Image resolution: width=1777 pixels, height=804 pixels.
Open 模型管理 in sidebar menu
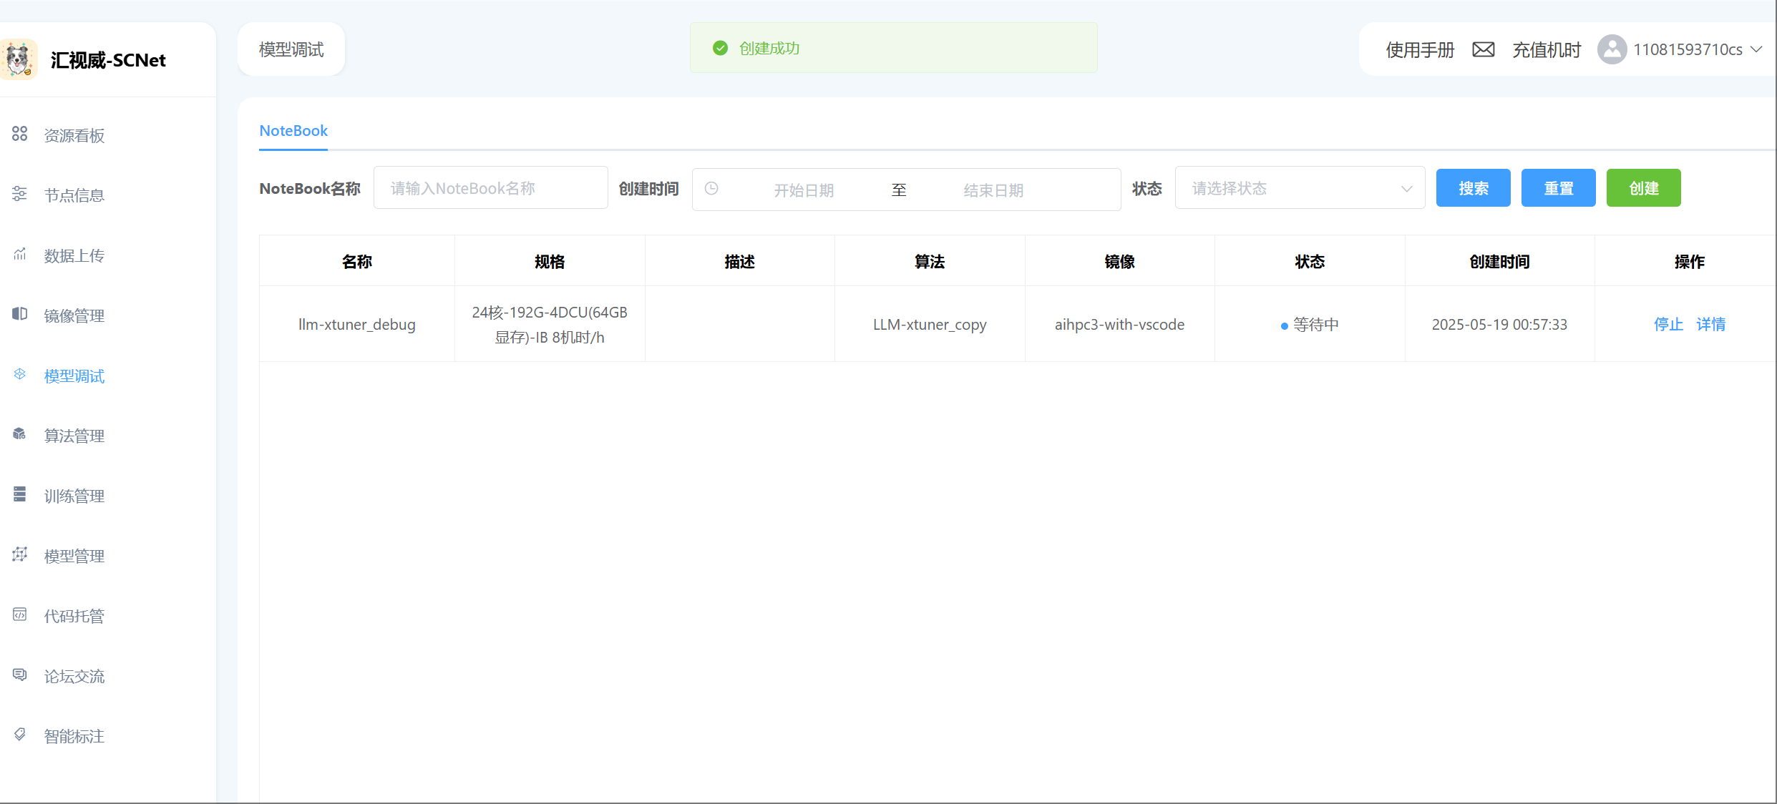tap(74, 556)
